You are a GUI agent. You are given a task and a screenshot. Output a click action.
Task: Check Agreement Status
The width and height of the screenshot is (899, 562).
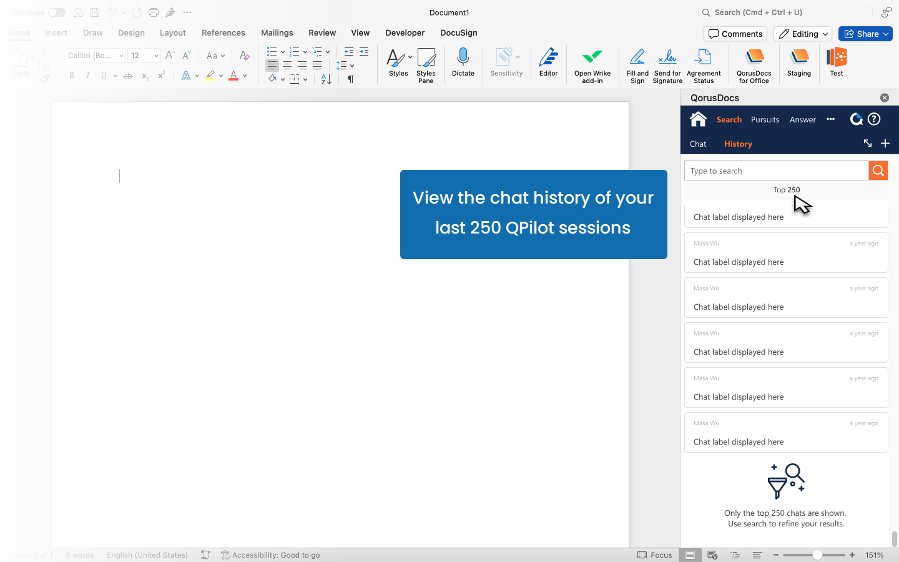tap(703, 66)
